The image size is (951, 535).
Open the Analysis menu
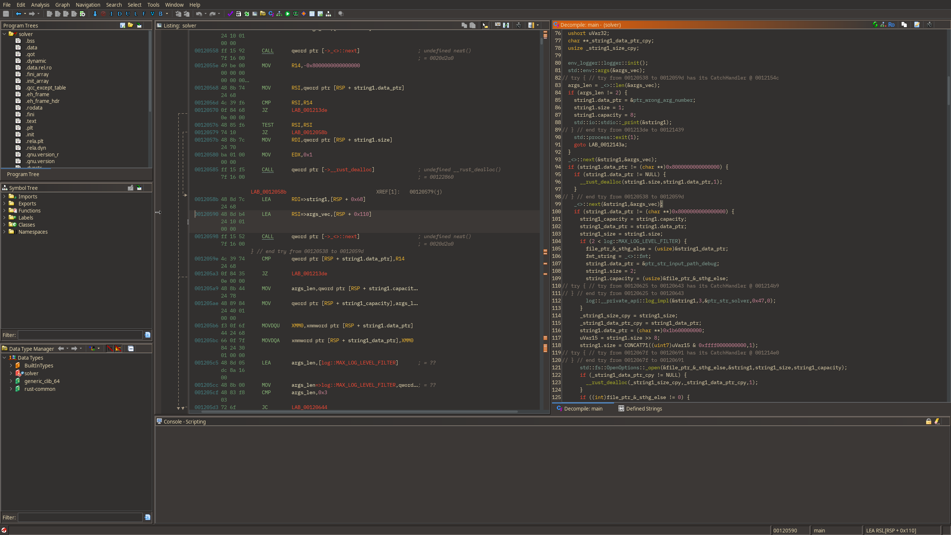click(40, 5)
